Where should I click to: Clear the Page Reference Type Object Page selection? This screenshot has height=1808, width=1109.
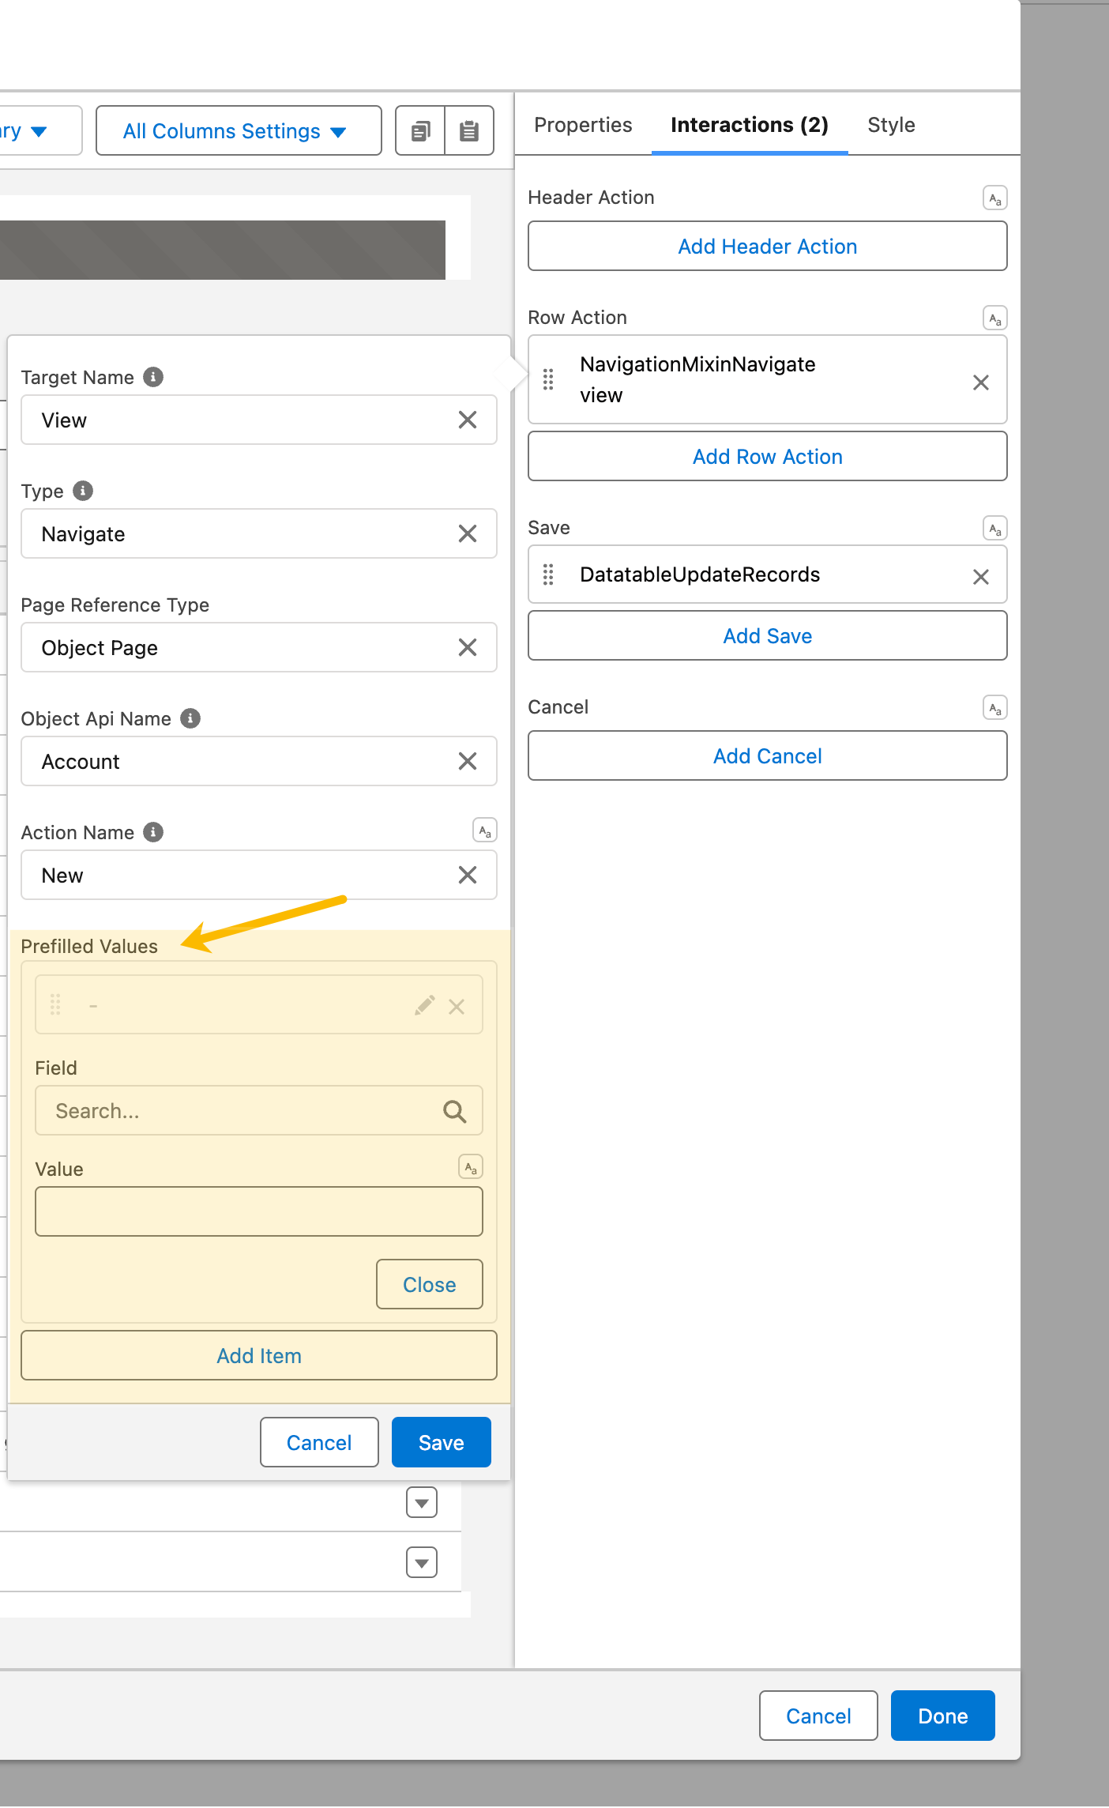[467, 648]
